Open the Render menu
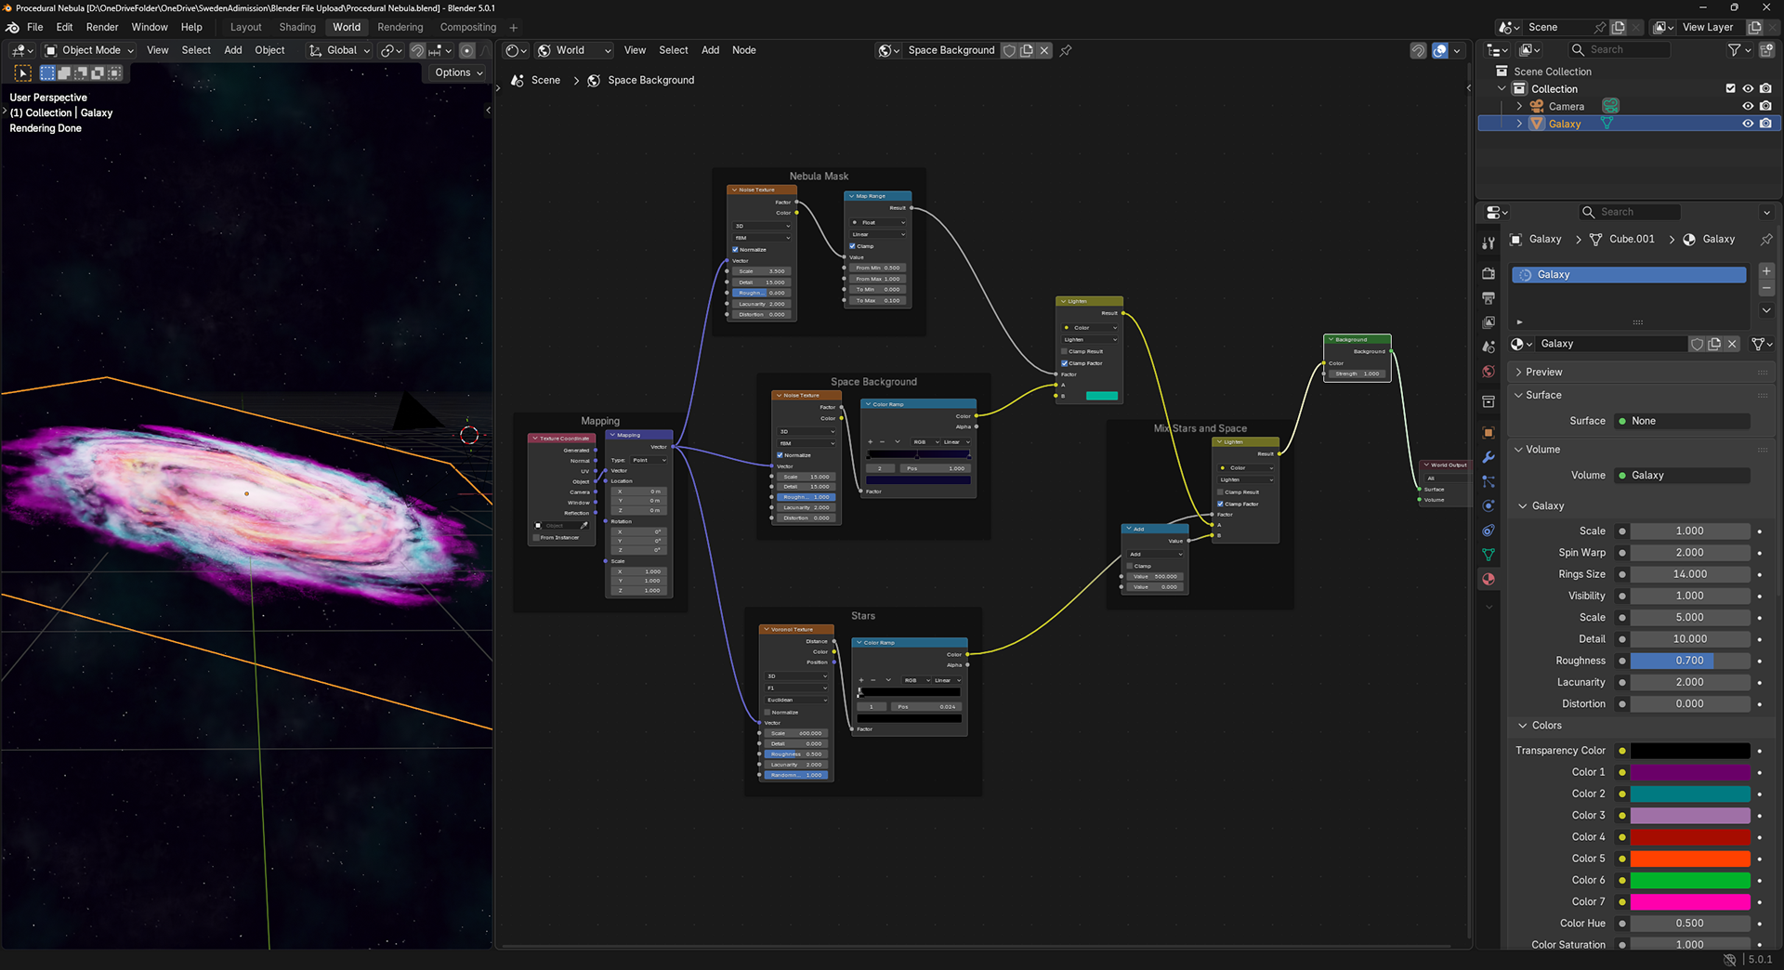Viewport: 1784px width, 970px height. pos(102,27)
